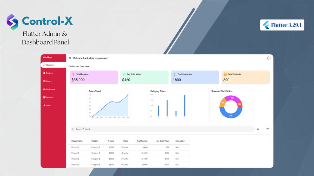The image size is (314, 176).
Task: Select the Total Revenue card
Action: [x=94, y=77]
